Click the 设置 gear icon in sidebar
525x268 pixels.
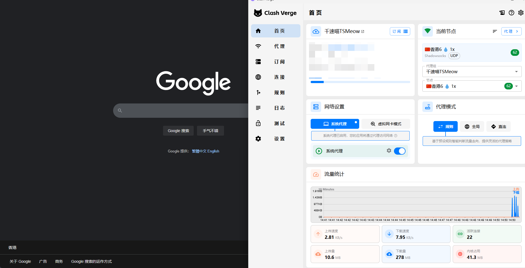tap(258, 139)
